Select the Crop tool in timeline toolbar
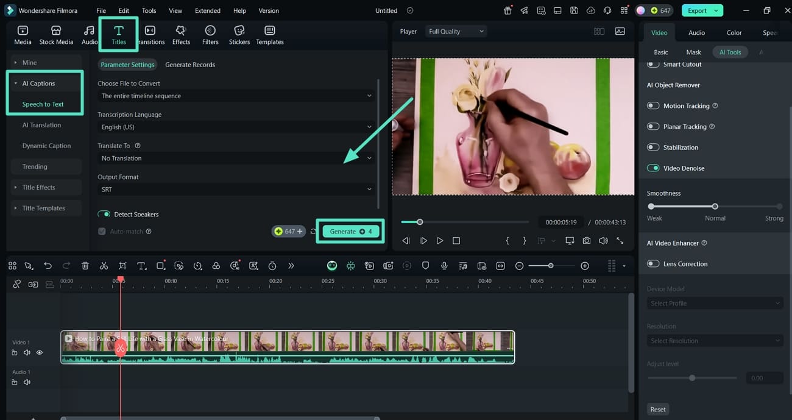This screenshot has width=792, height=420. coord(122,266)
